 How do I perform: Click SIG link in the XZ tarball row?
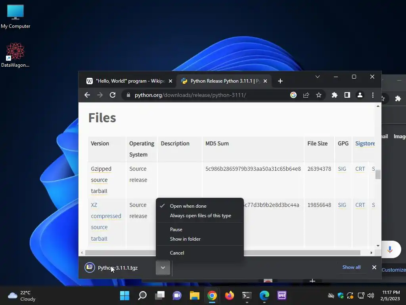(x=342, y=205)
